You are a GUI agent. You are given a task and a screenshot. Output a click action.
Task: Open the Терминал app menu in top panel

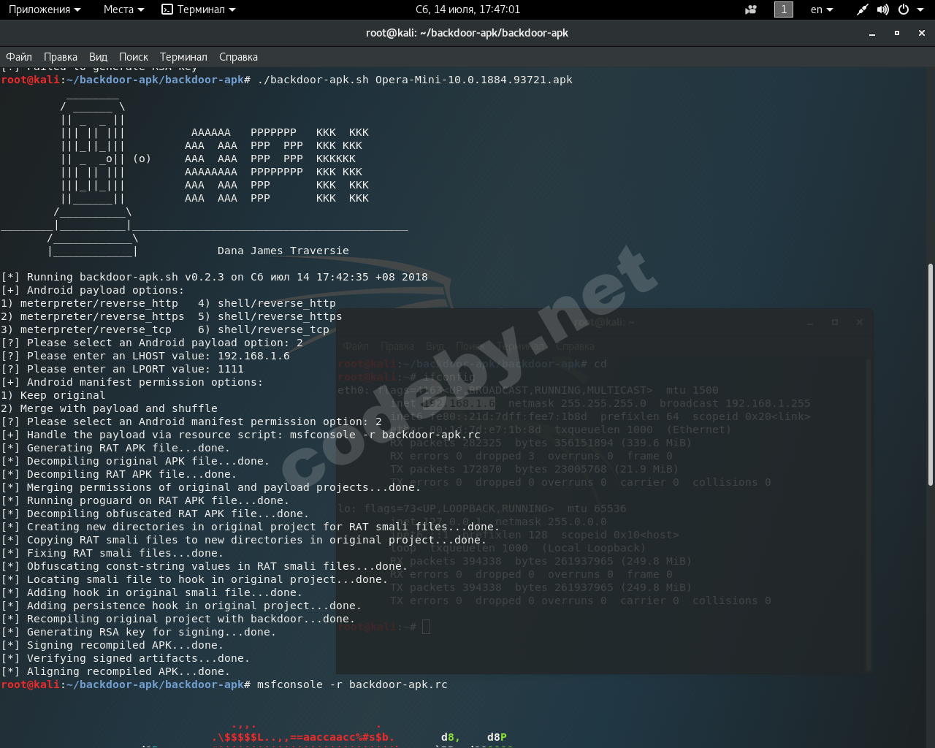pyautogui.click(x=199, y=9)
